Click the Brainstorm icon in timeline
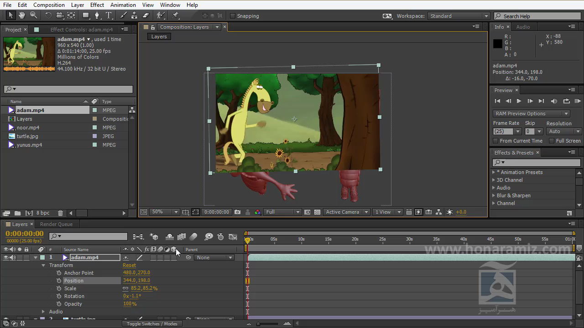584x328 pixels. coord(209,237)
